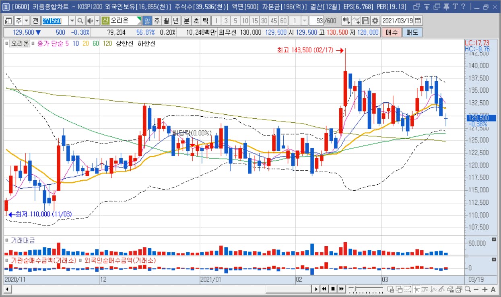Click the minus zoom-out icon at bottom
Image resolution: width=501 pixels, height=297 pixels.
pyautogui.click(x=476, y=289)
